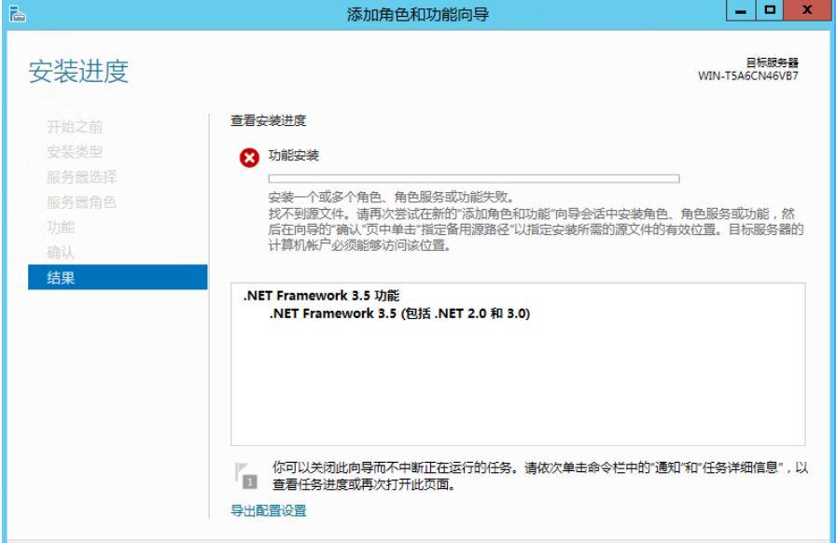
Task: Go to the 开始之前 step
Action: tap(75, 127)
